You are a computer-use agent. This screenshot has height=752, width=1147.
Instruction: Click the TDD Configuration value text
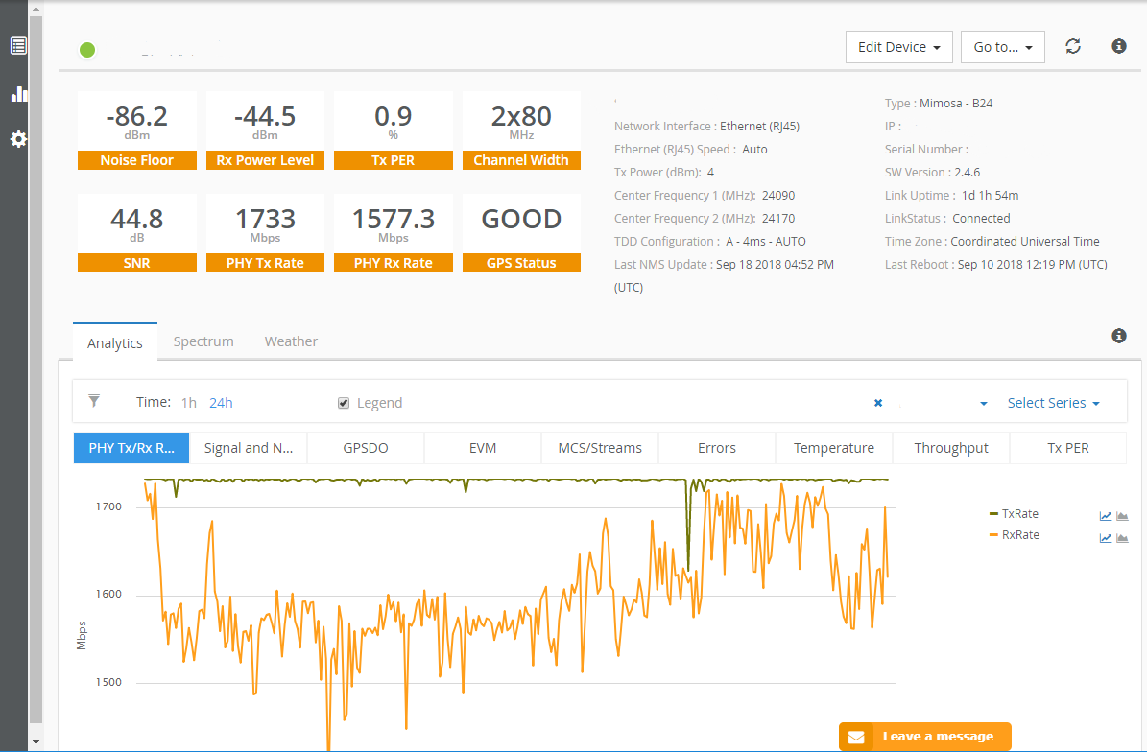point(764,241)
